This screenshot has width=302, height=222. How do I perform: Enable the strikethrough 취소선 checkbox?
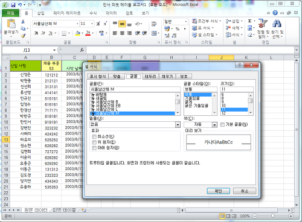(94, 136)
